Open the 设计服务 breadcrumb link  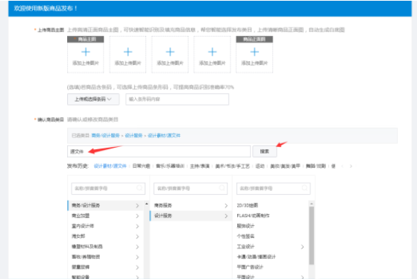(x=134, y=135)
